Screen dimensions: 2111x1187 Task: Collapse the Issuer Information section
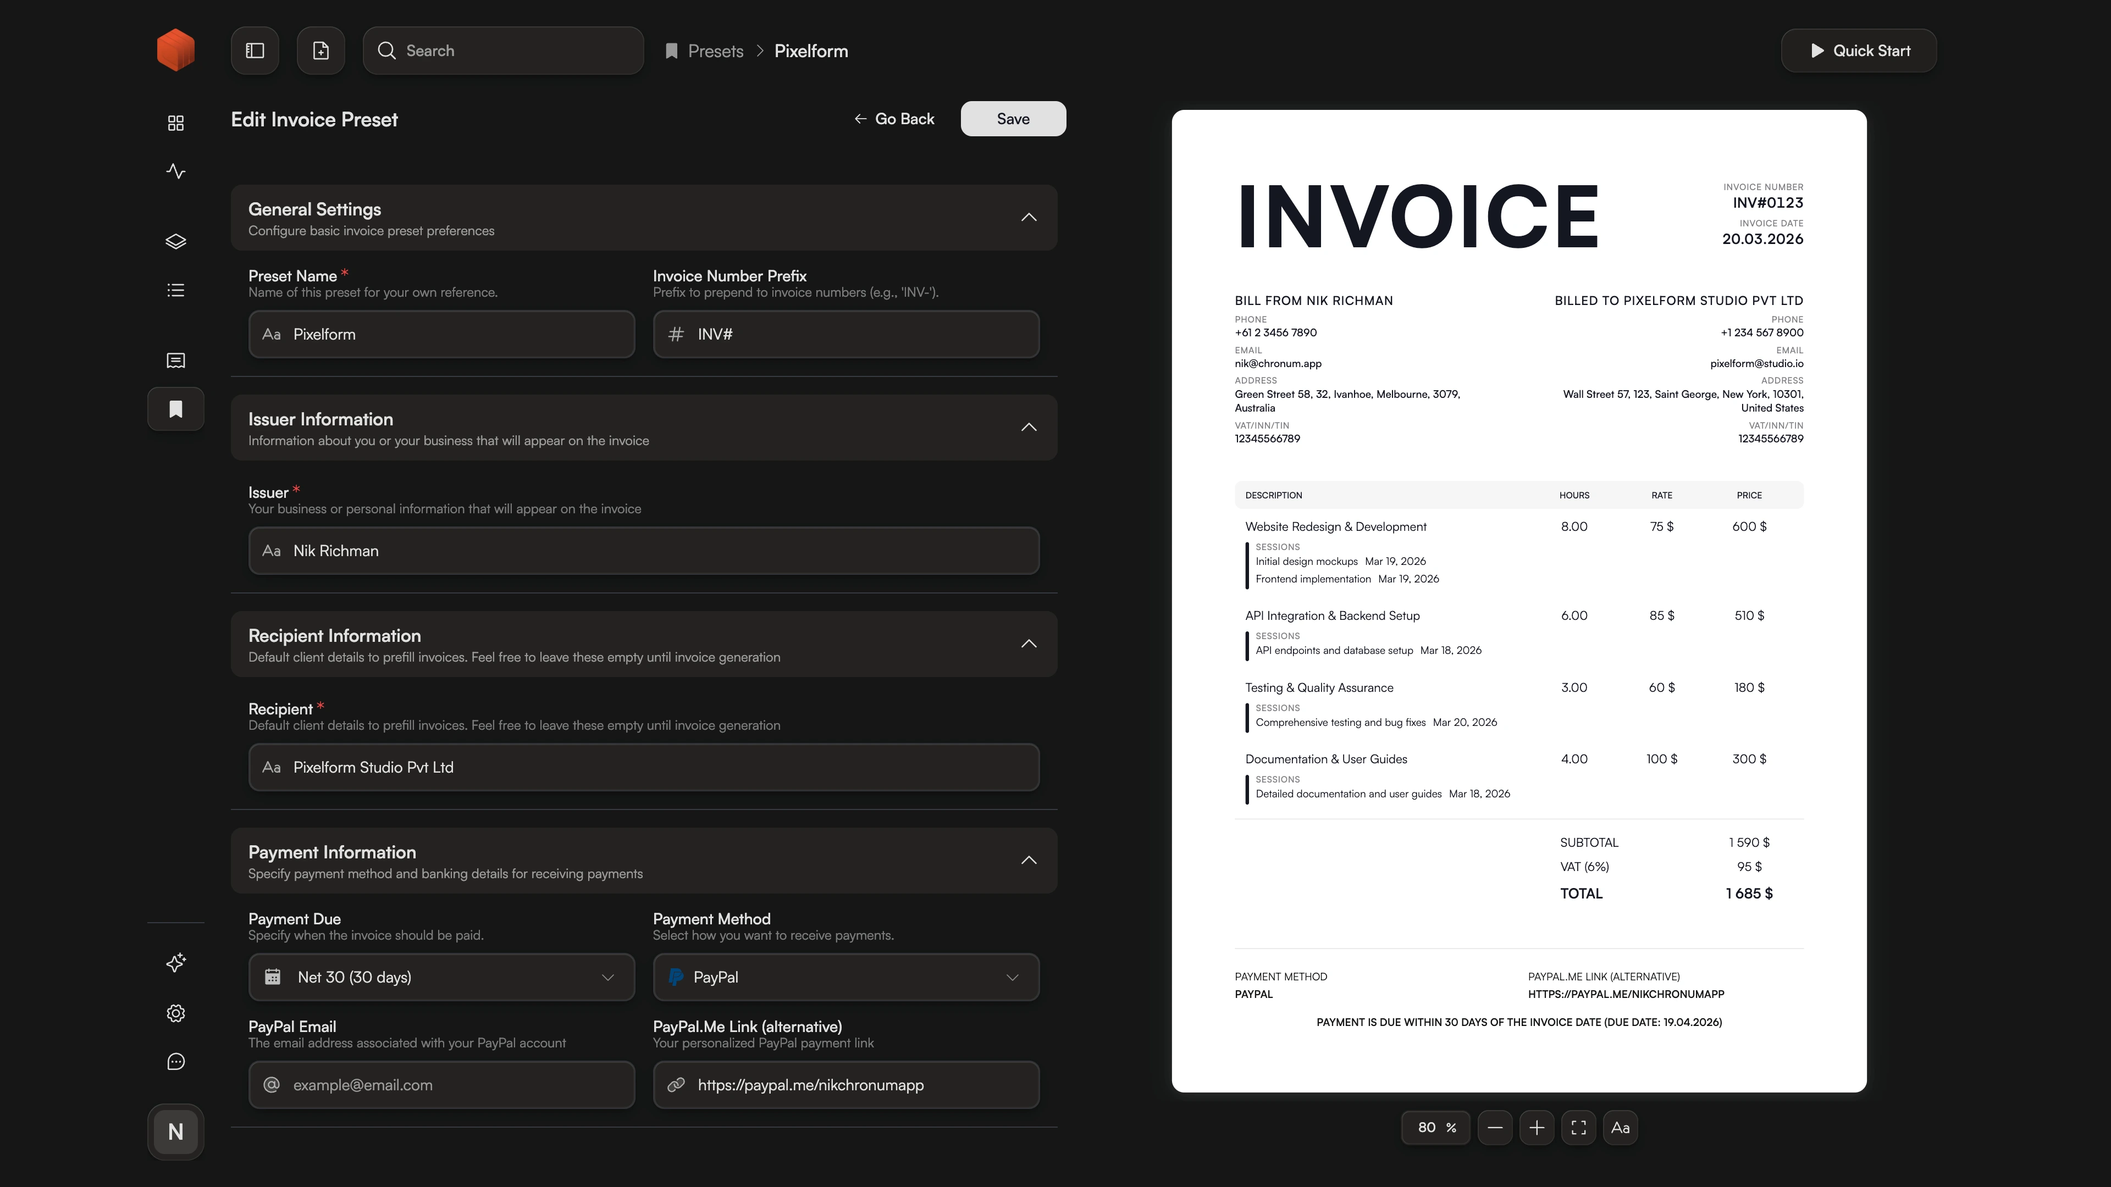pyautogui.click(x=1029, y=427)
